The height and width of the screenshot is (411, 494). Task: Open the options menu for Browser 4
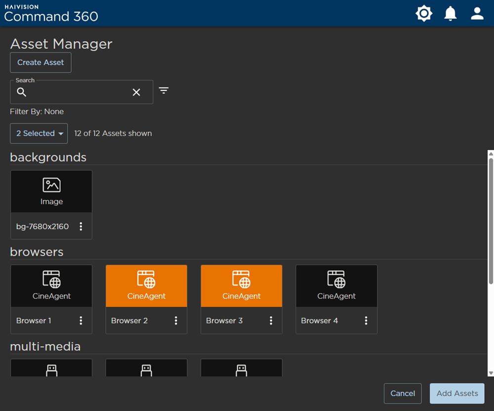(366, 321)
